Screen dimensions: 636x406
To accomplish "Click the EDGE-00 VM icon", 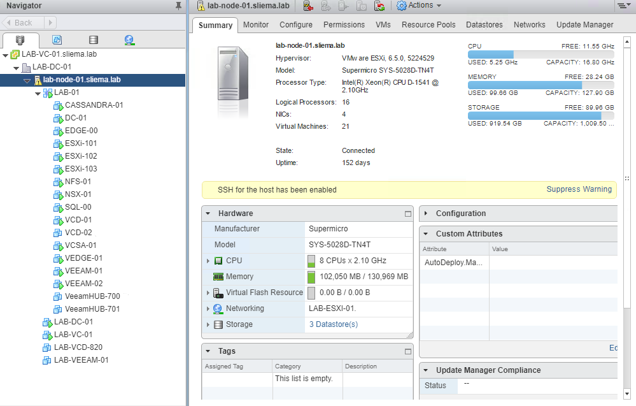I will pos(59,131).
